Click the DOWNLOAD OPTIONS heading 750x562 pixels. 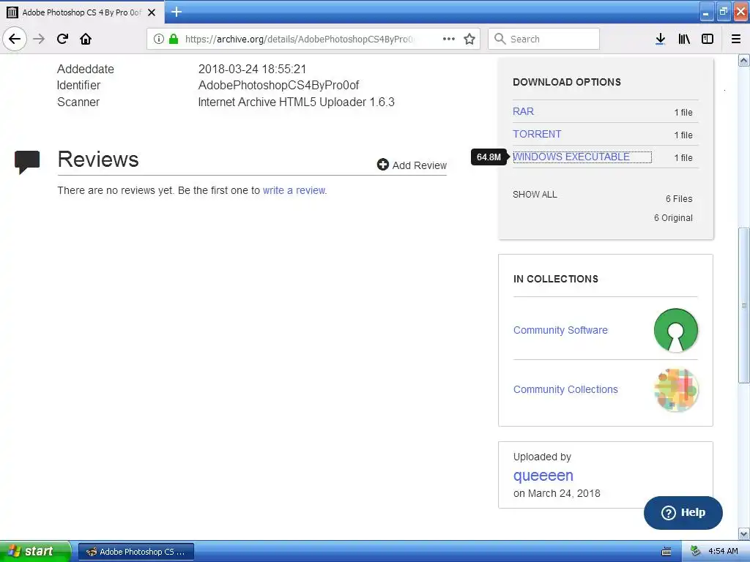(x=567, y=82)
